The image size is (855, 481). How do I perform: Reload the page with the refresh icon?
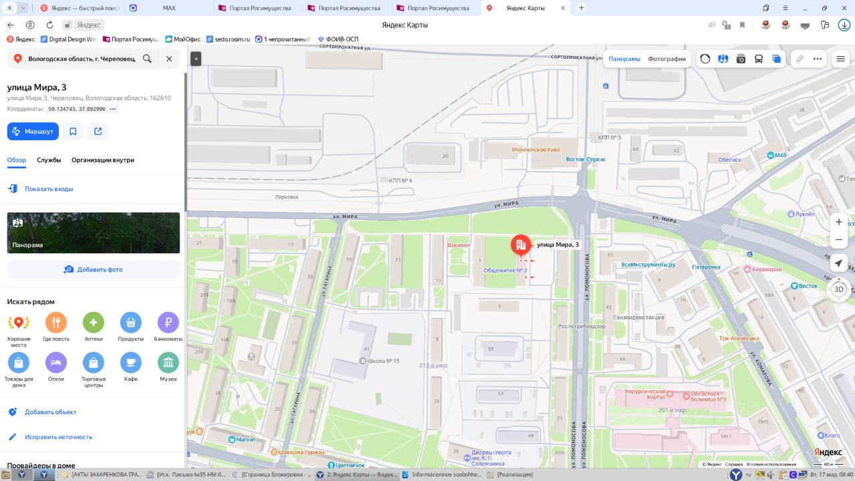(49, 25)
